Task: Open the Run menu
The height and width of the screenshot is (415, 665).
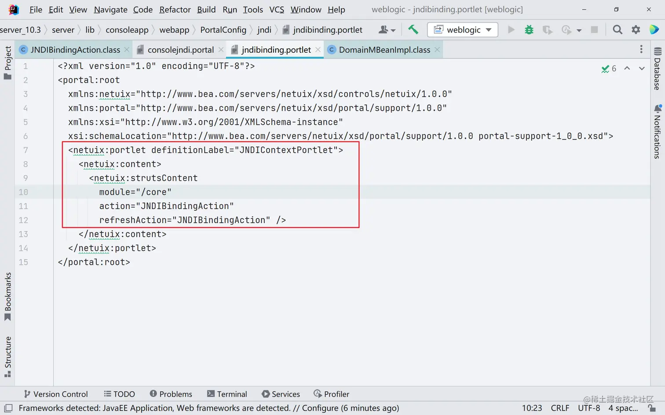Action: [x=230, y=9]
